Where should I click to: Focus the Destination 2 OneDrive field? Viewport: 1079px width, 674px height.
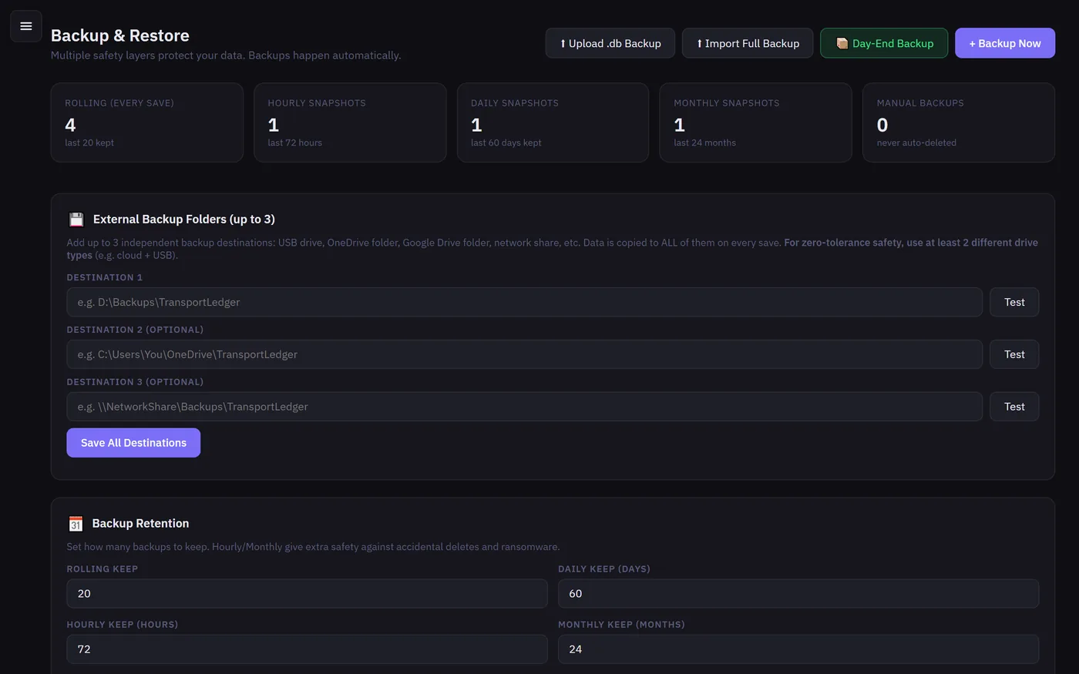525,354
